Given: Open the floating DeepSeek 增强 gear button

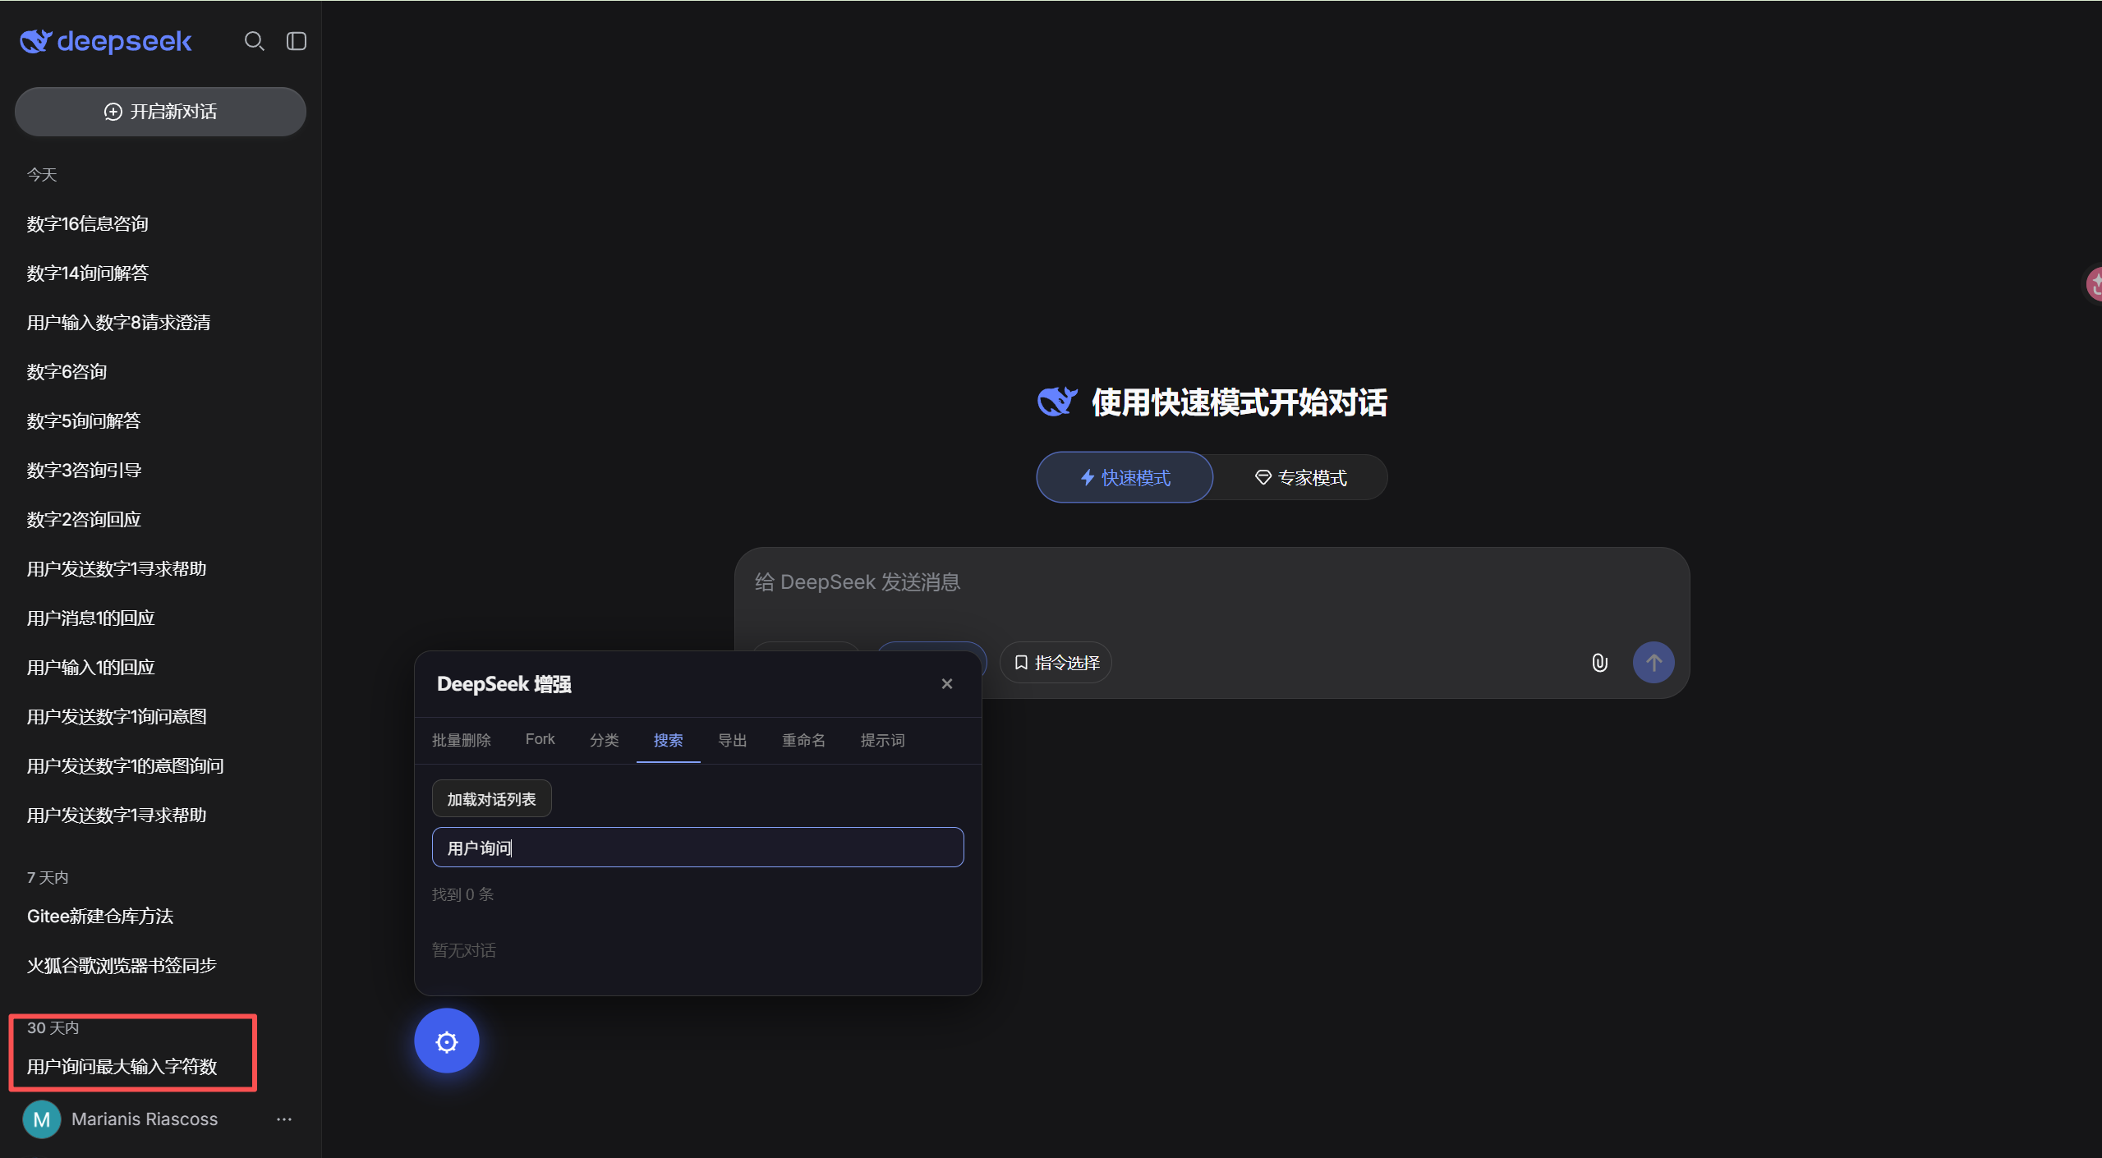Looking at the screenshot, I should coord(447,1041).
